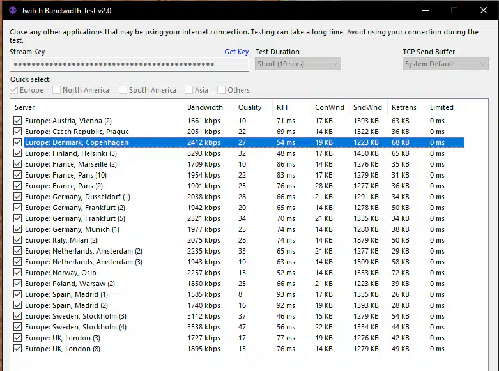499x371 pixels.
Task: Click the Twitch Bandwidth Test app icon
Action: [13, 10]
